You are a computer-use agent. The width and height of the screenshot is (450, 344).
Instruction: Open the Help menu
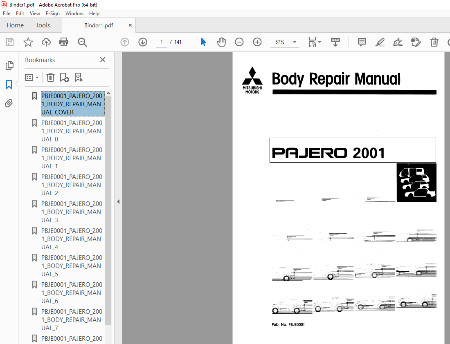pos(94,13)
